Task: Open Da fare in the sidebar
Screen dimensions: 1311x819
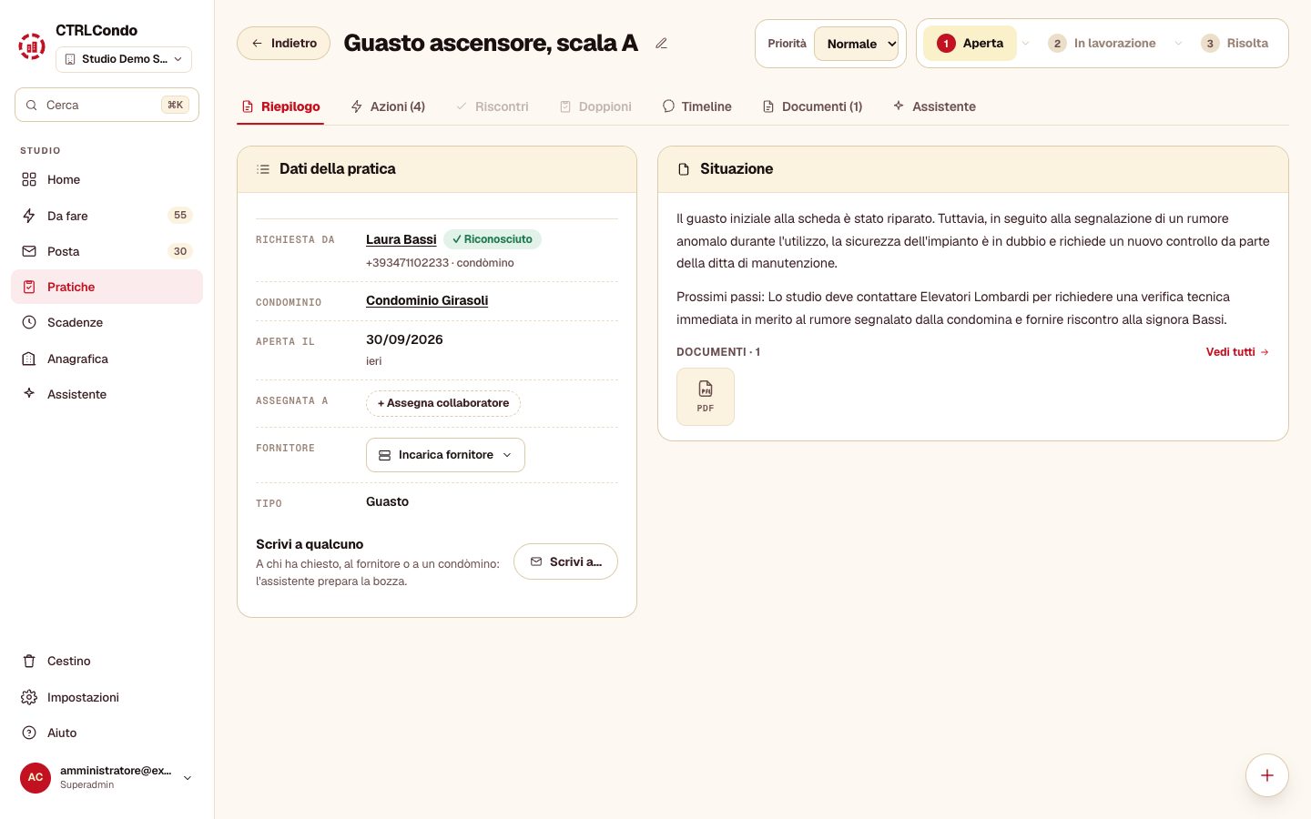Action: coord(107,216)
